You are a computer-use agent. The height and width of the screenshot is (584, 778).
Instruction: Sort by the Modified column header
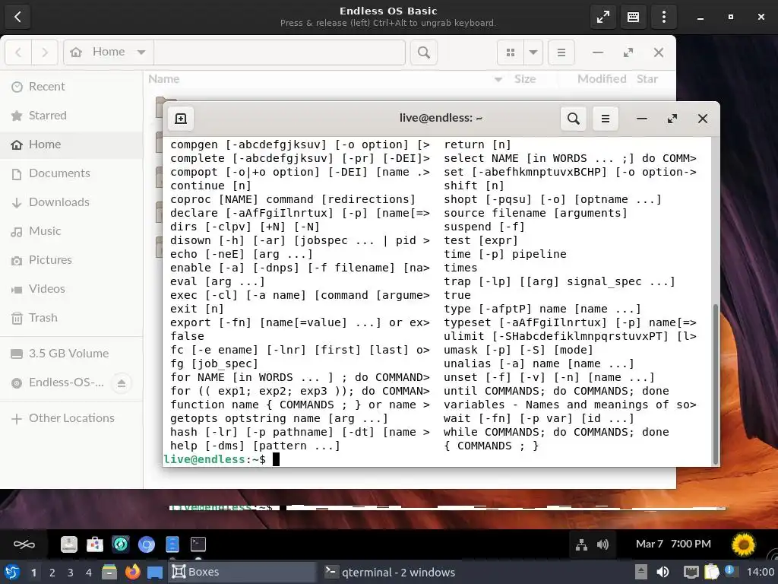(602, 79)
